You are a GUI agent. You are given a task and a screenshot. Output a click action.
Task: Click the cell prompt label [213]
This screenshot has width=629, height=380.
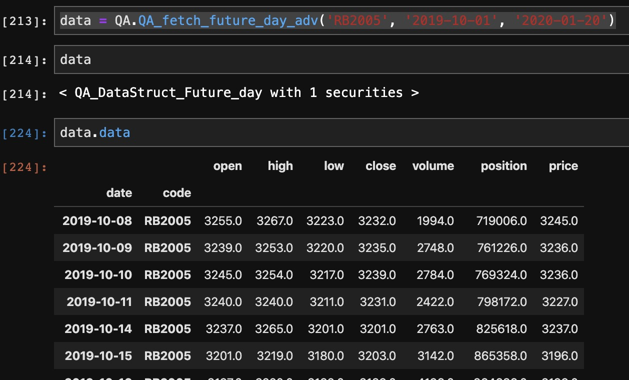[x=26, y=20]
